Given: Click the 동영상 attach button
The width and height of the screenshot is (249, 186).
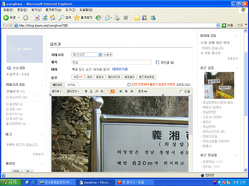Looking at the screenshot, I should pyautogui.click(x=100, y=77).
